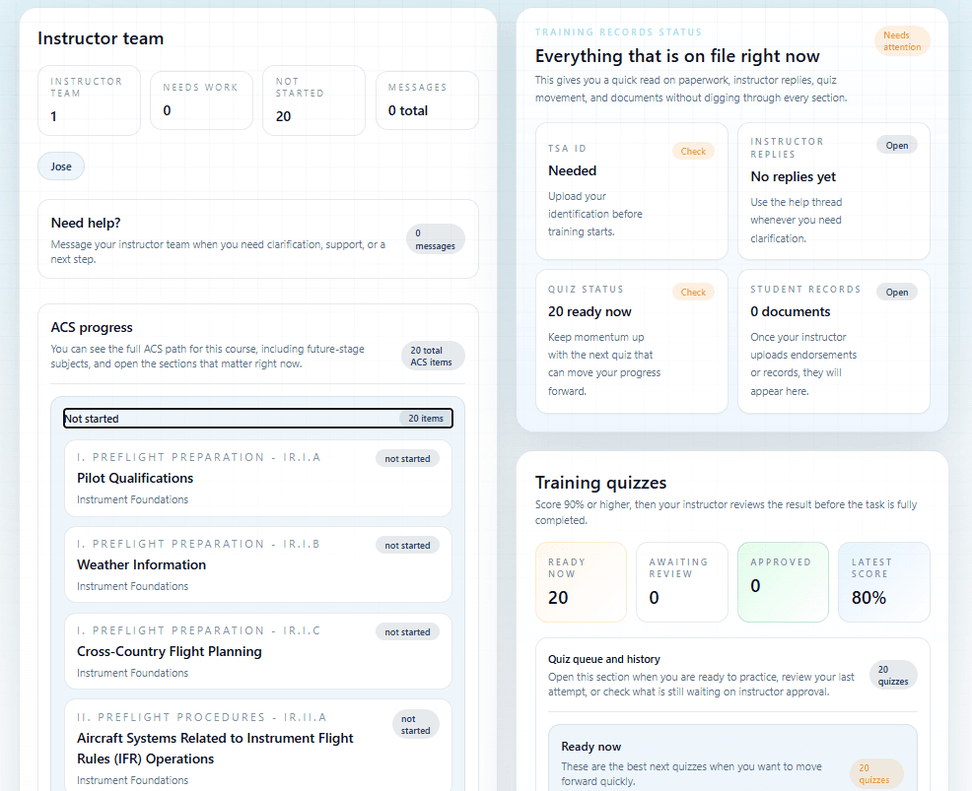972x791 pixels.
Task: Open the No replies yet card
Action: [834, 191]
